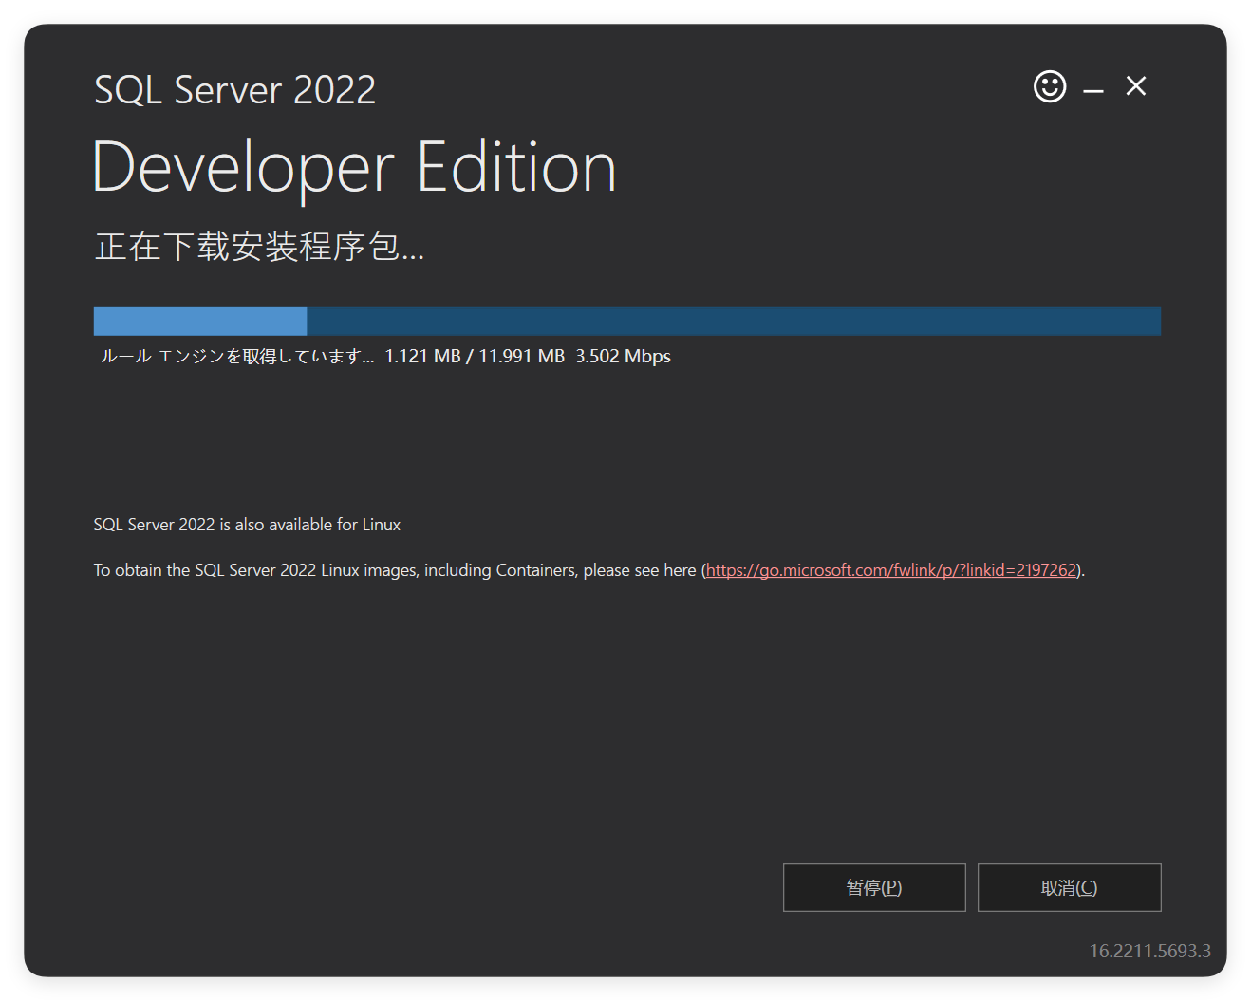Click the smiley feedback icon

(x=1050, y=86)
